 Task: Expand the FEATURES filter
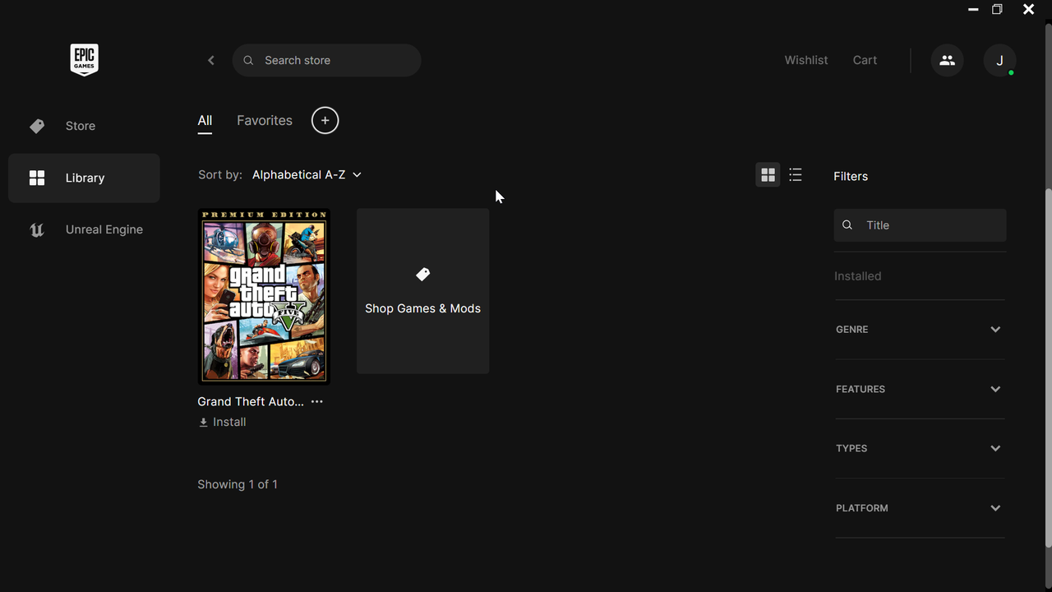(x=920, y=389)
